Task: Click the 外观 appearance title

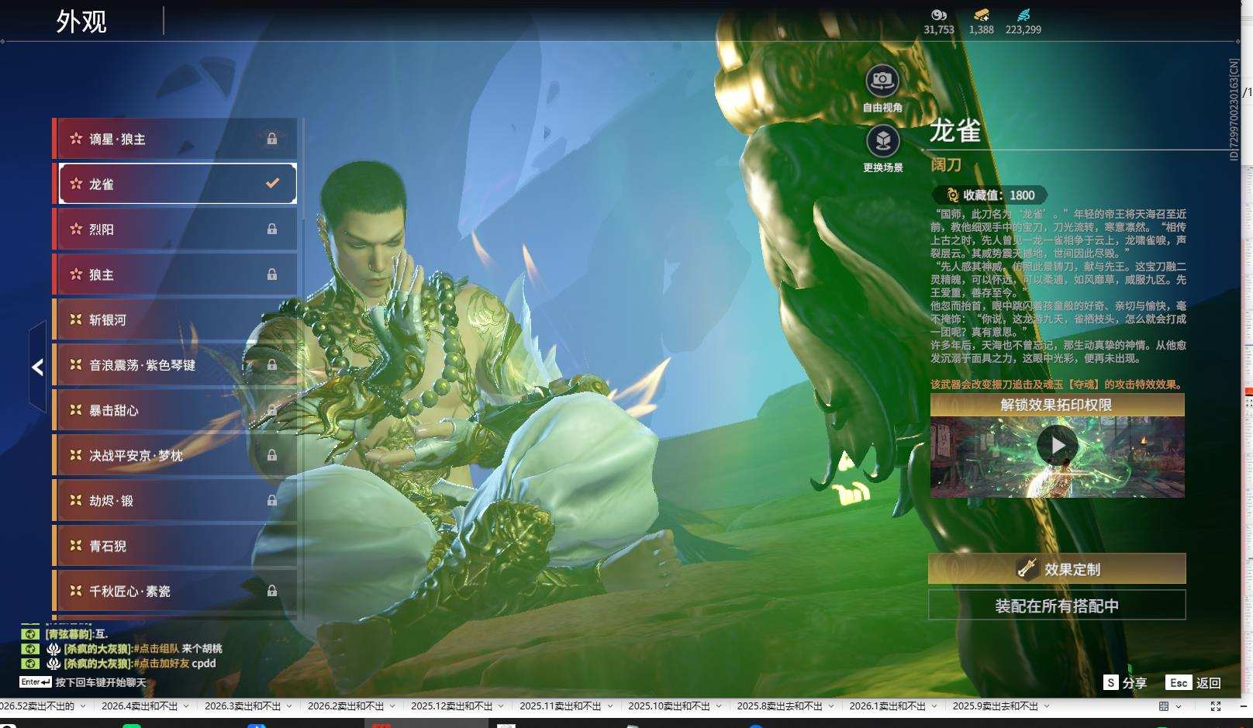Action: coord(81,22)
